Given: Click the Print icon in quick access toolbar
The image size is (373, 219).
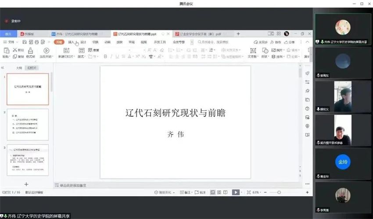Looking at the screenshot, I should point(36,42).
